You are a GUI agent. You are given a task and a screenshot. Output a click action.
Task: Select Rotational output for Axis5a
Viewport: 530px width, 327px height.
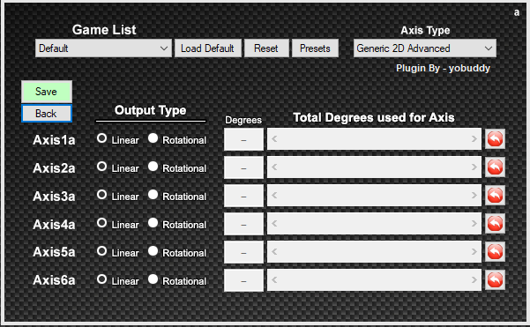153,251
